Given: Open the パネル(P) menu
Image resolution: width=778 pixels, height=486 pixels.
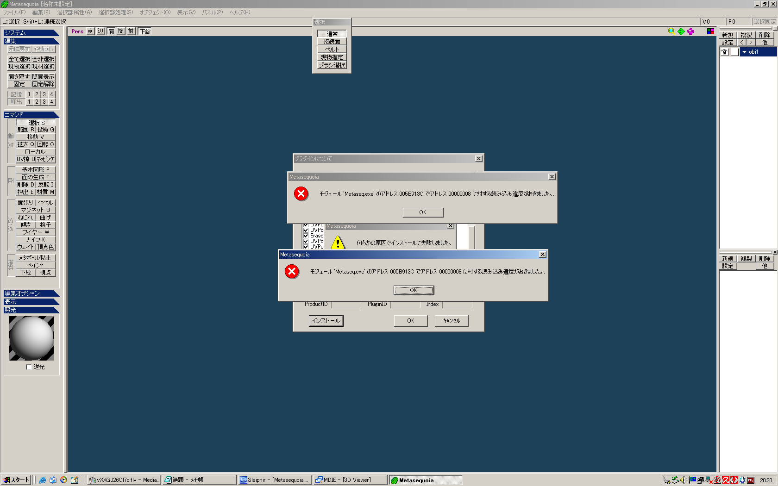Looking at the screenshot, I should (212, 12).
